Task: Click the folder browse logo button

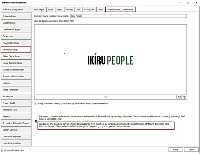Action: tap(105, 97)
